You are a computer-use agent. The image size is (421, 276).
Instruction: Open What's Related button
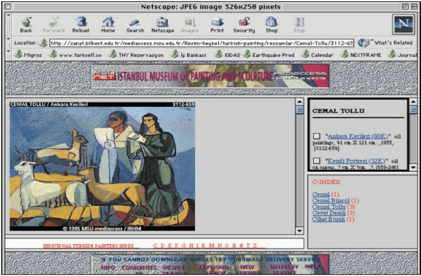(x=385, y=43)
